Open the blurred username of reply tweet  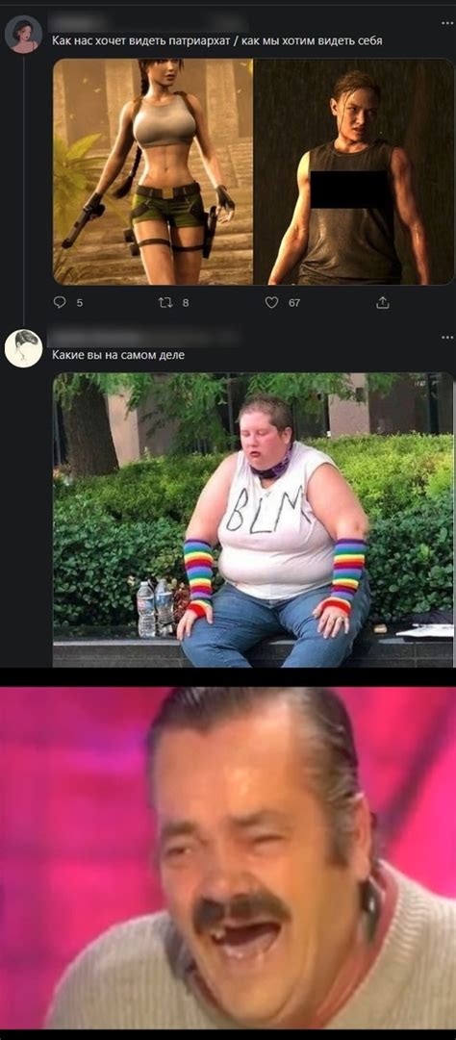pyautogui.click(x=146, y=339)
